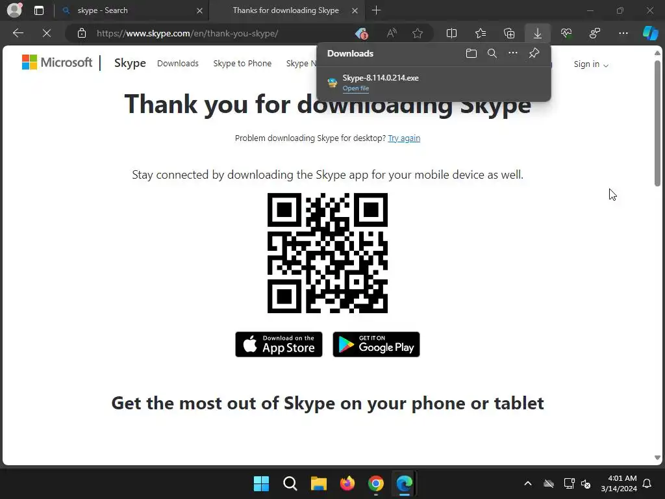View site information lock icon

click(82, 33)
